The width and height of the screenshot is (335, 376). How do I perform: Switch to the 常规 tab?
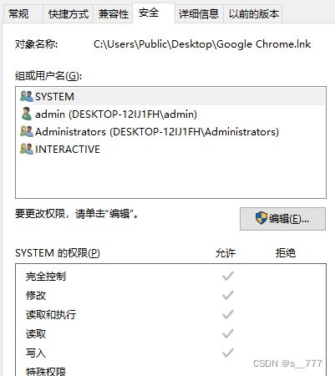pos(18,13)
